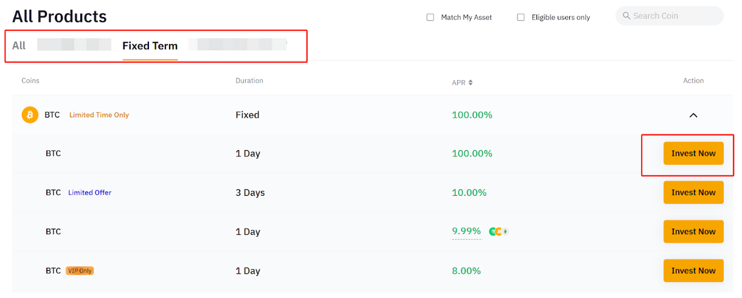Focus the Search Coin input field
The image size is (742, 298).
(x=675, y=16)
